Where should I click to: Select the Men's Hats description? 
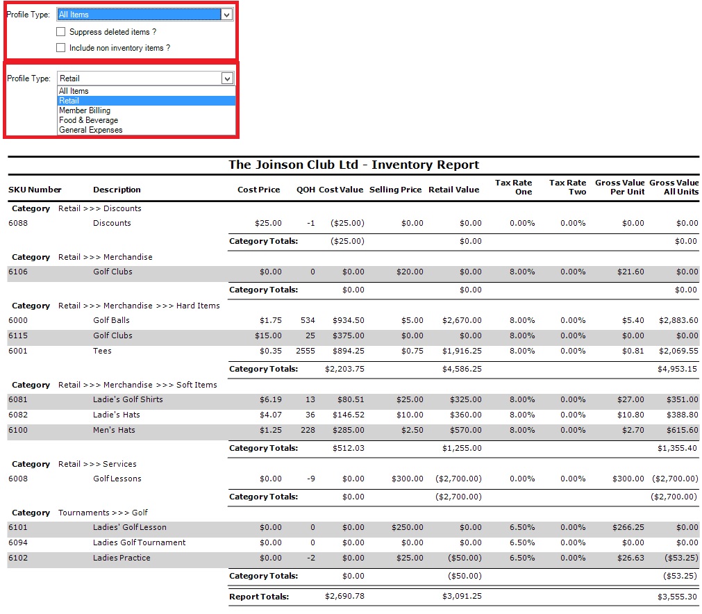(x=114, y=430)
